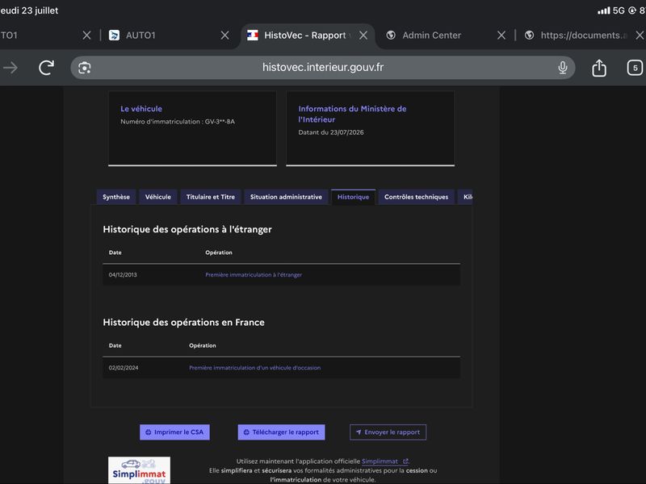
Task: Click the compass favicon on Admin Center tab
Action: pos(391,35)
